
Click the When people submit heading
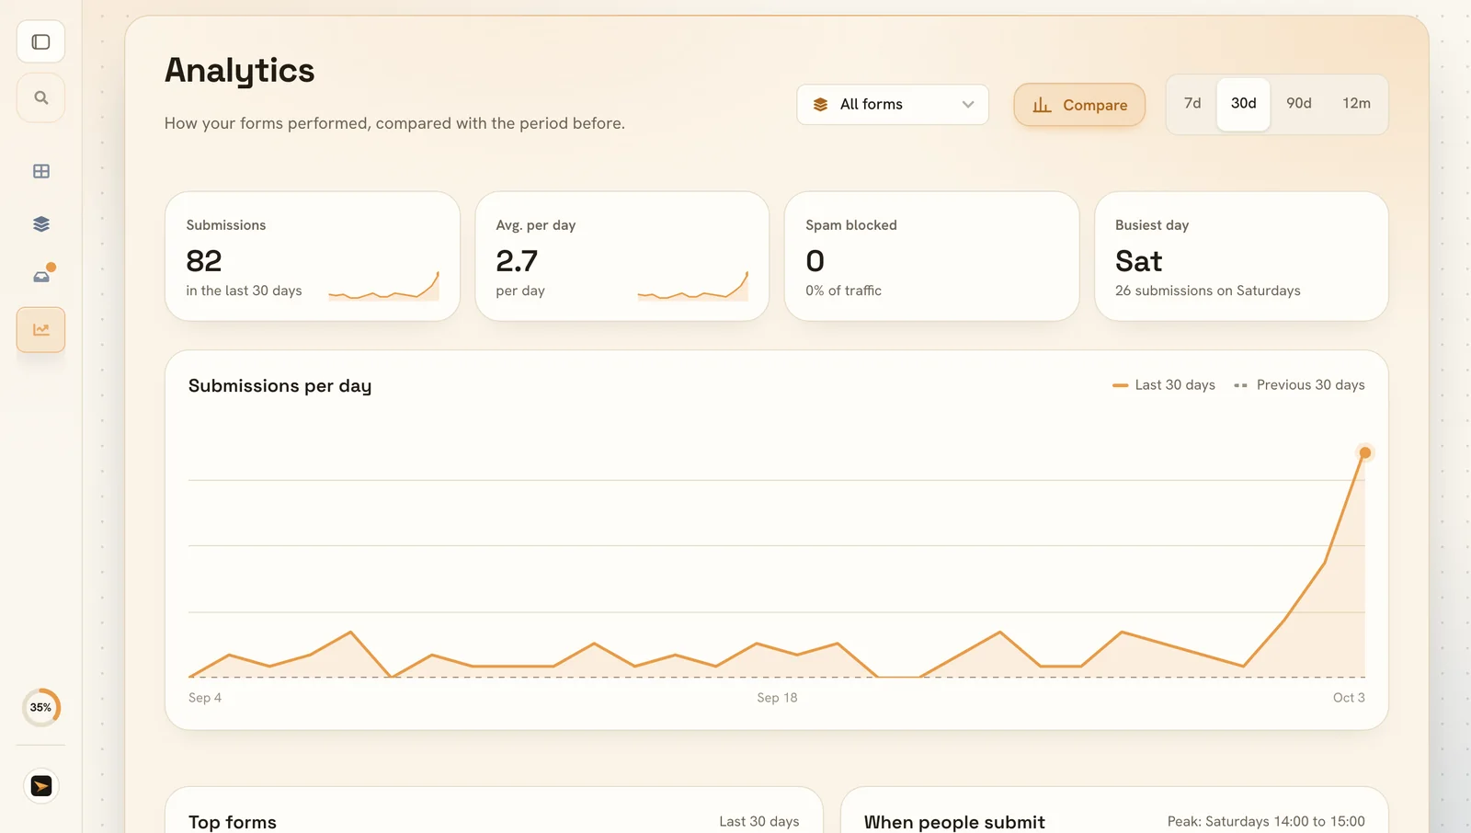pos(954,822)
